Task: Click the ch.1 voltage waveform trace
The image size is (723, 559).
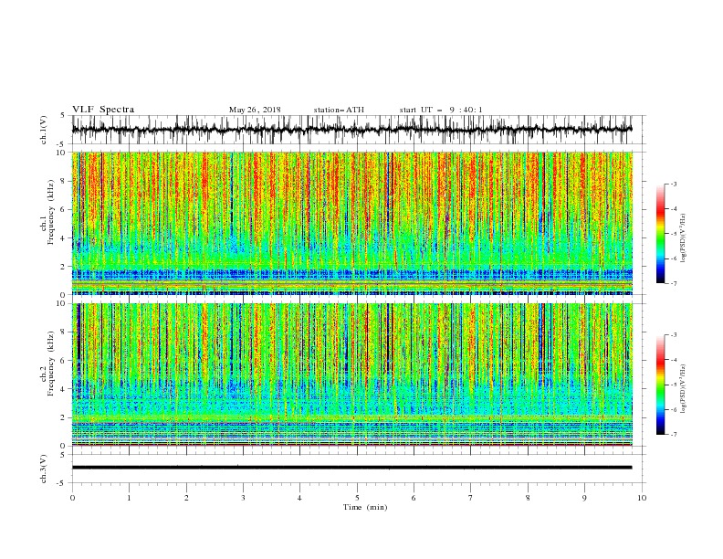Action: pos(351,130)
